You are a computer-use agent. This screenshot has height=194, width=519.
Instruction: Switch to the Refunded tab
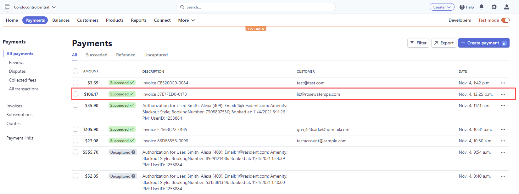point(126,55)
